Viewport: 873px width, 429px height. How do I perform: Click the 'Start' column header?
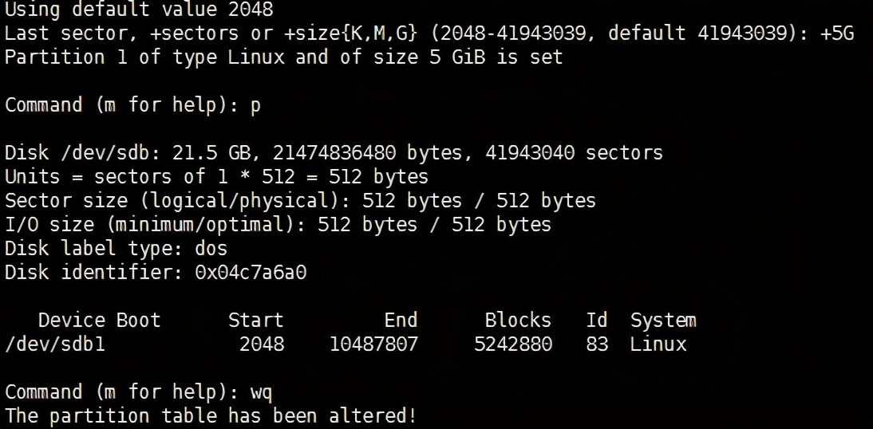(255, 321)
